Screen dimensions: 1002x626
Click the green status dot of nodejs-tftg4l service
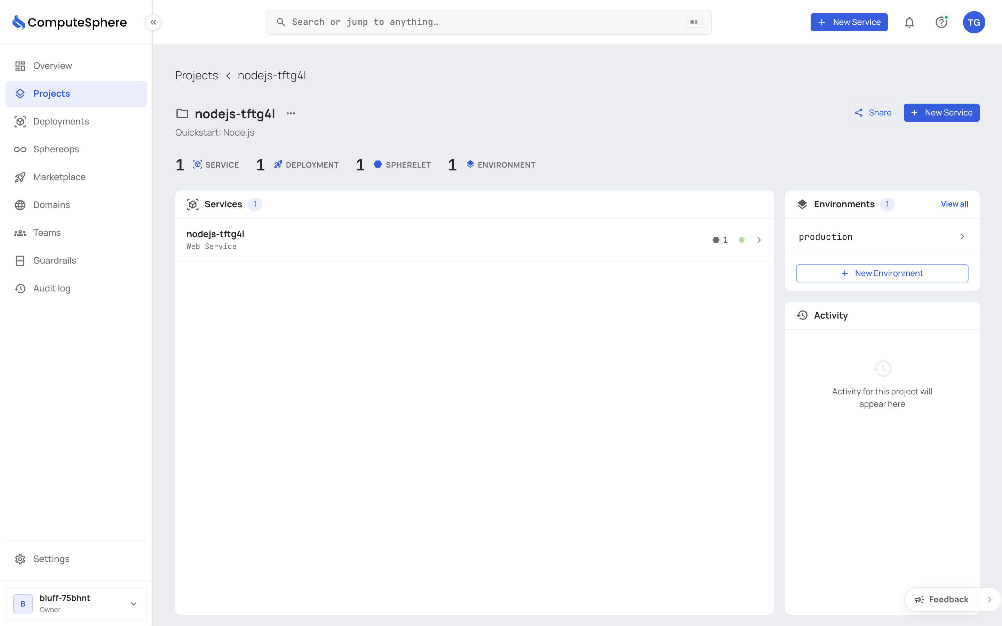[741, 240]
